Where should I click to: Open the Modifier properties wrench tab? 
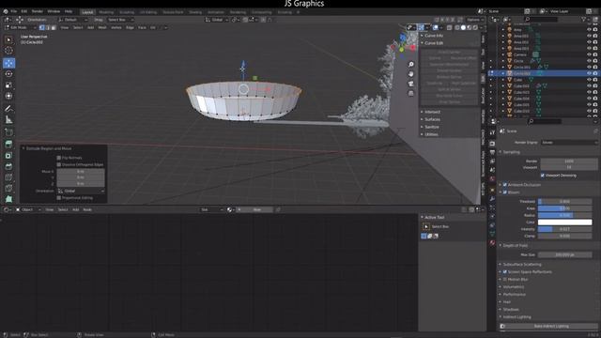(x=492, y=198)
